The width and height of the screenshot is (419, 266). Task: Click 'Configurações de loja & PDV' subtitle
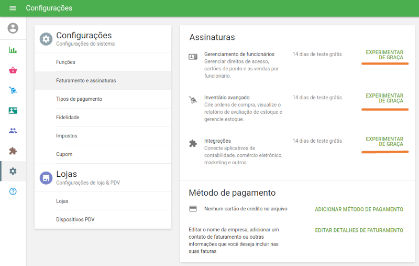coord(88,183)
